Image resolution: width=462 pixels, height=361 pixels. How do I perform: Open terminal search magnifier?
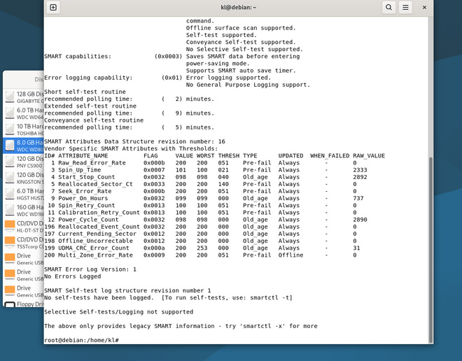tap(388, 8)
